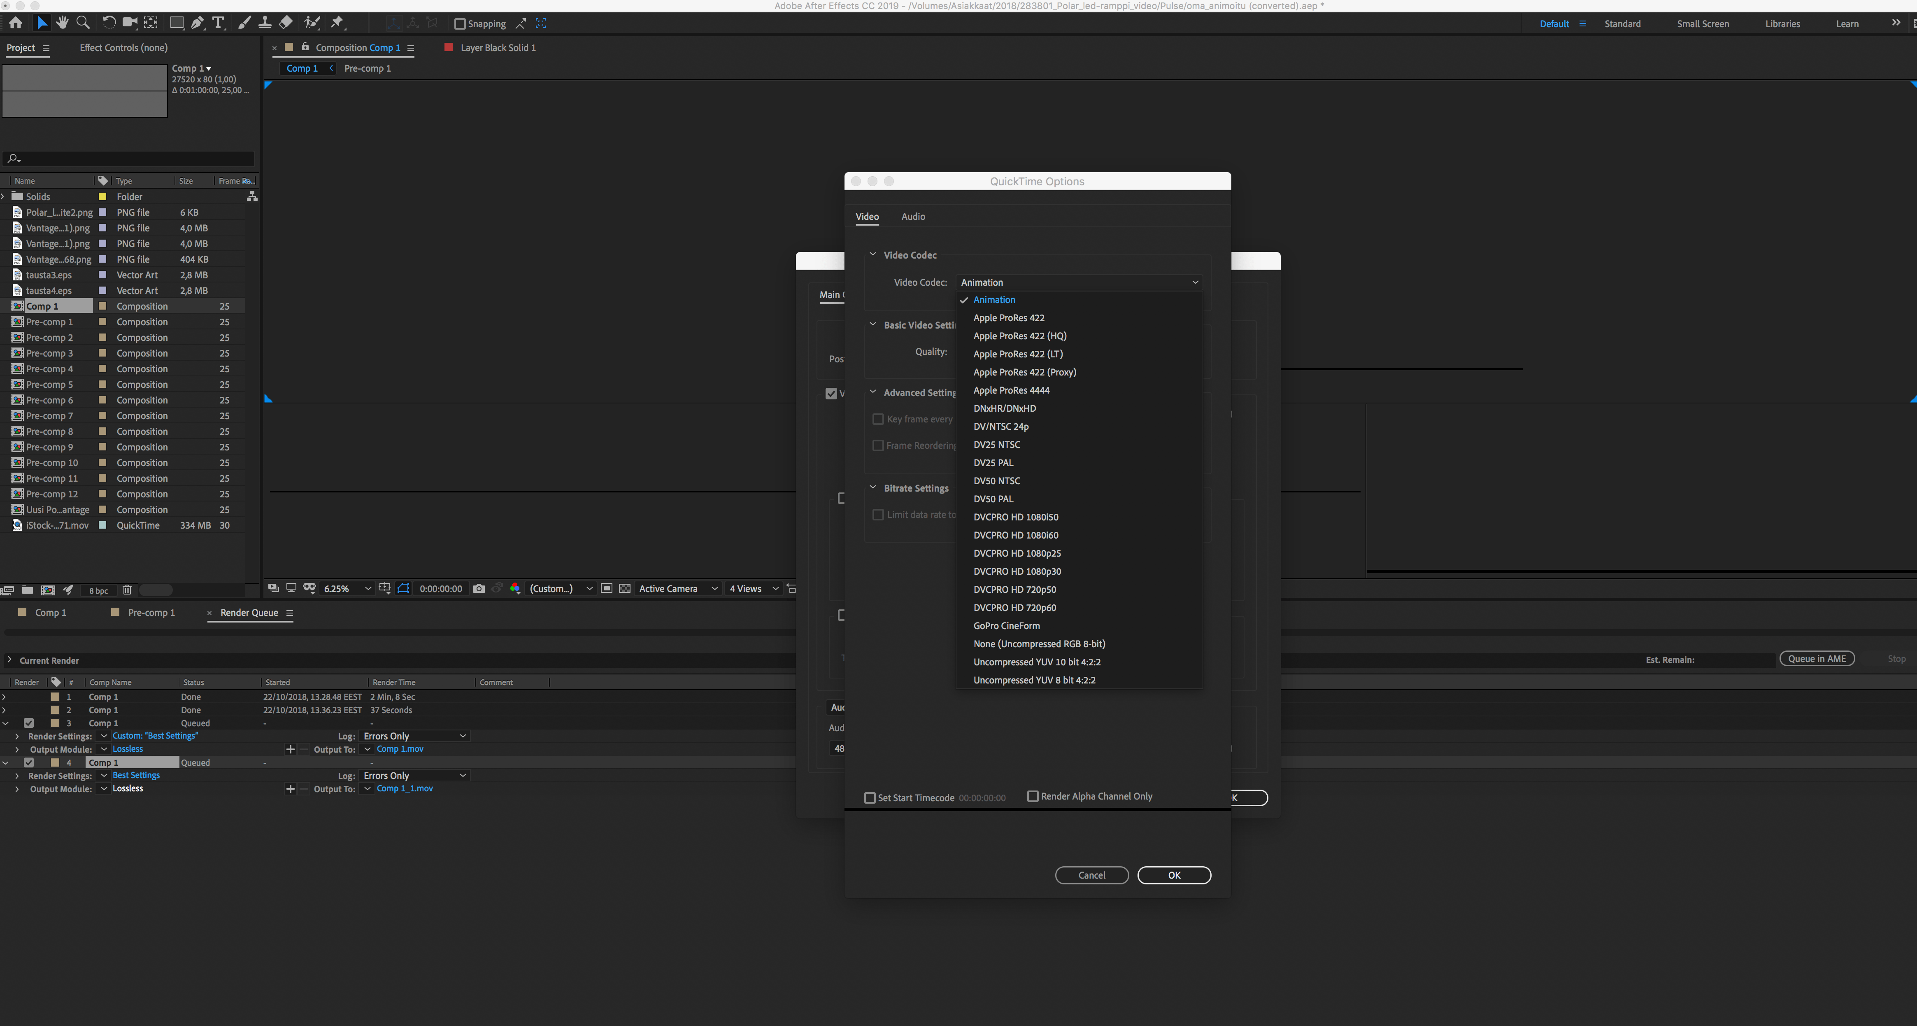Viewport: 1917px width, 1026px height.
Task: Enable the Snapping checkbox
Action: point(460,24)
